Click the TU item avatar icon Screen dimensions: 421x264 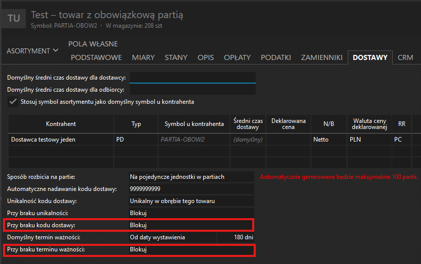[14, 19]
